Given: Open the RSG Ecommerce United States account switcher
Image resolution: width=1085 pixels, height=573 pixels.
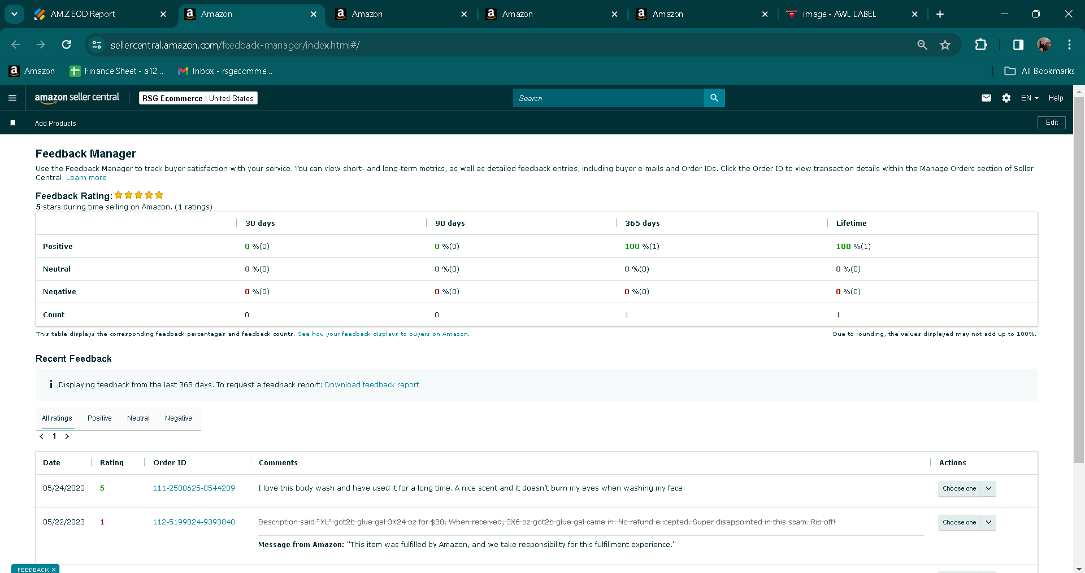Looking at the screenshot, I should coord(198,98).
